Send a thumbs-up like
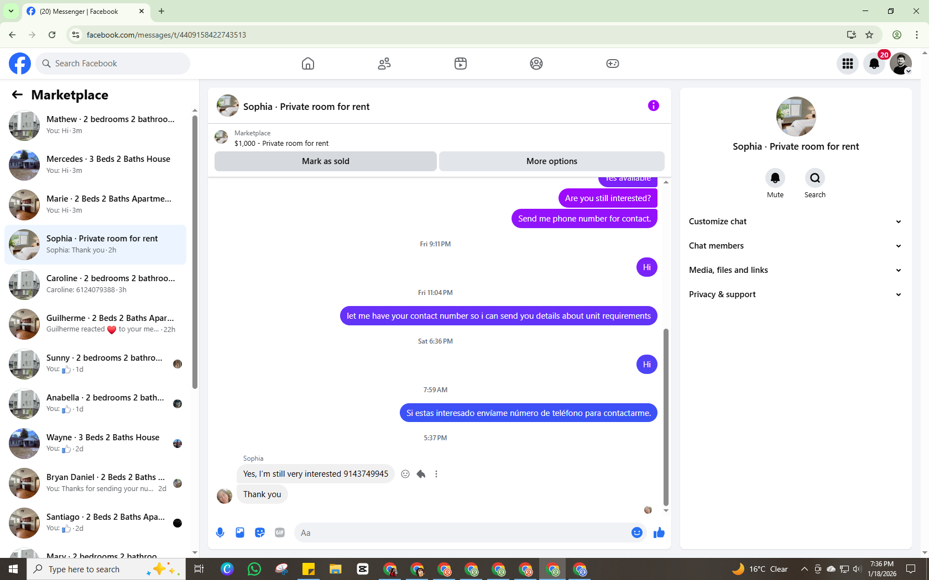929x580 pixels. (x=659, y=532)
